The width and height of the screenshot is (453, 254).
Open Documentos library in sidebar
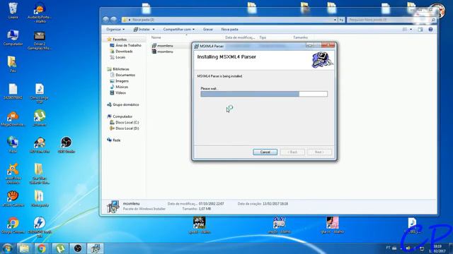point(125,75)
